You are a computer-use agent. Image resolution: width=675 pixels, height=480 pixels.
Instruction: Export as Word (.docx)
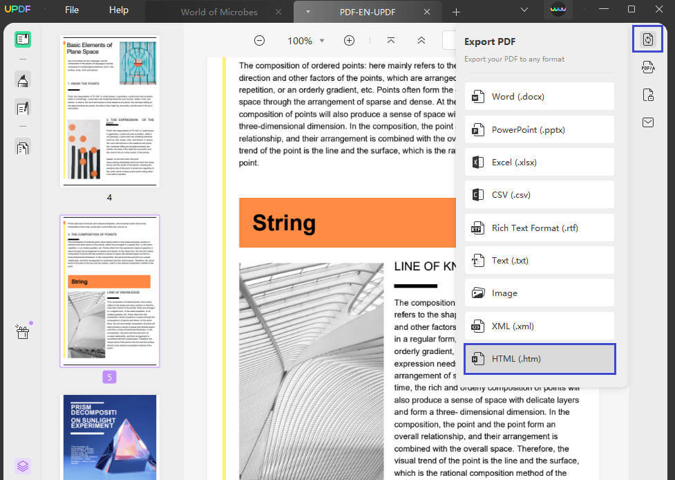tap(539, 96)
